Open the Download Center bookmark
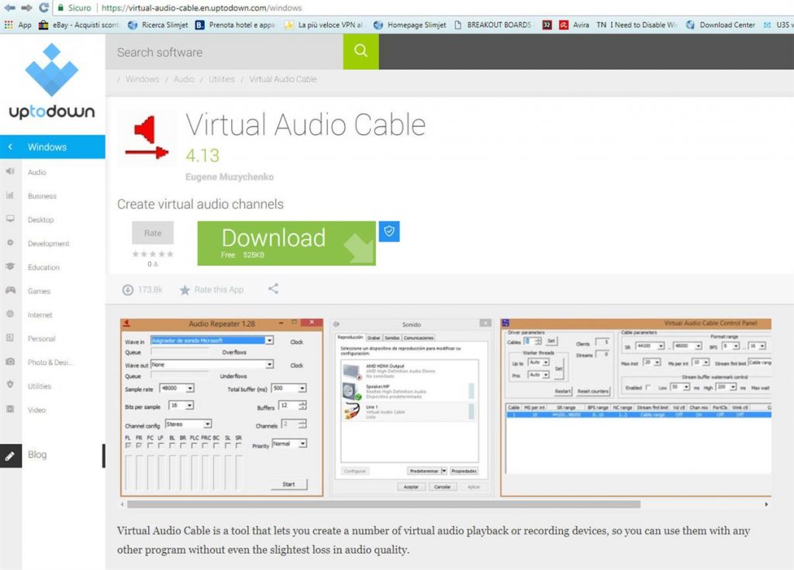794x570 pixels. (x=720, y=24)
